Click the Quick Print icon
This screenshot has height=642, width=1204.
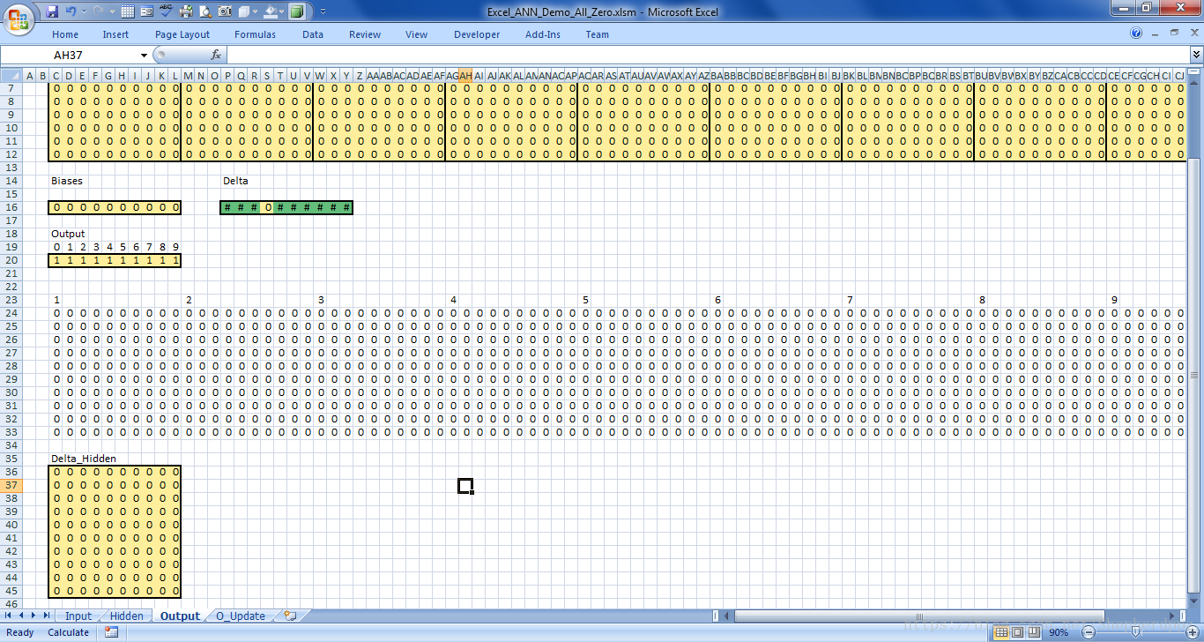click(x=185, y=11)
